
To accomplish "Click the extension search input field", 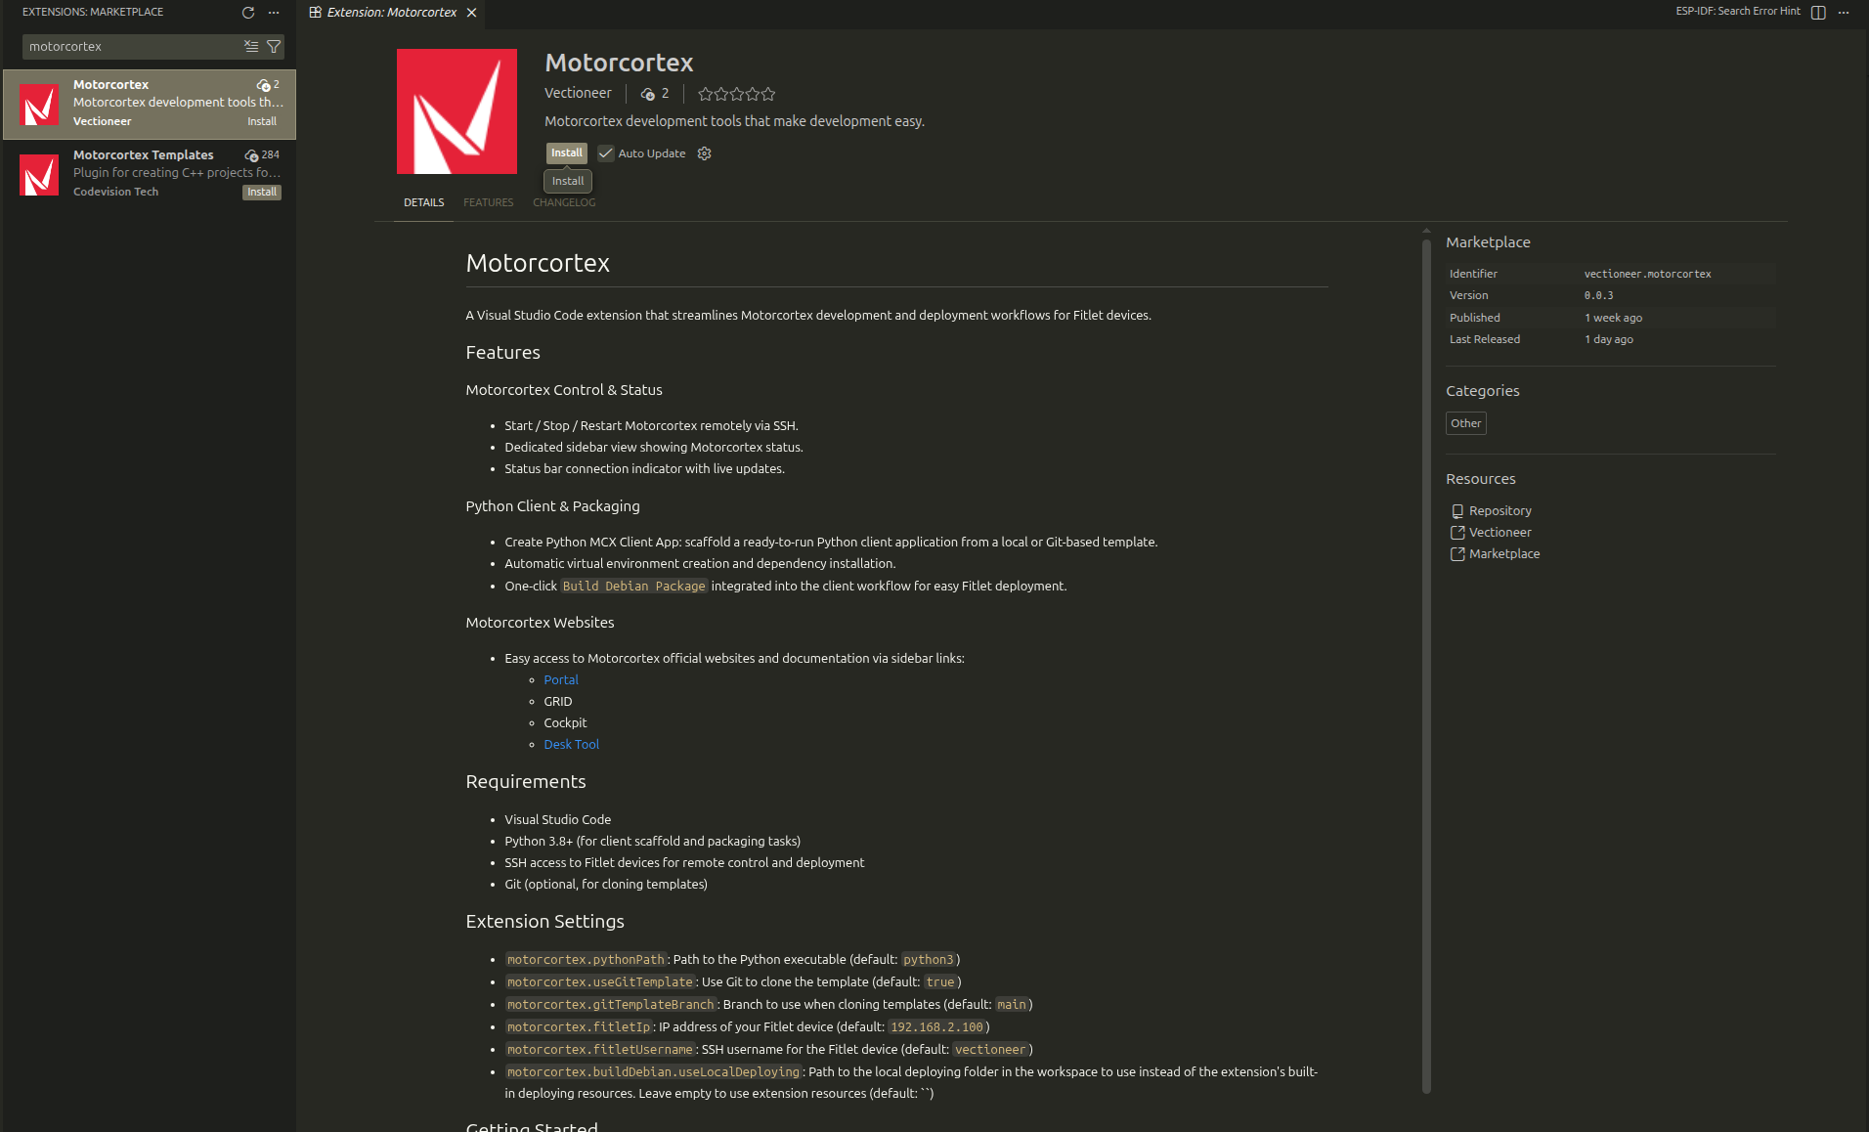I will 132,47.
